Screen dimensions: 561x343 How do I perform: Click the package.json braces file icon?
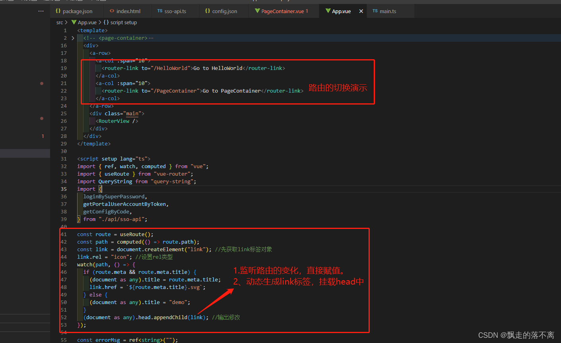click(x=58, y=11)
